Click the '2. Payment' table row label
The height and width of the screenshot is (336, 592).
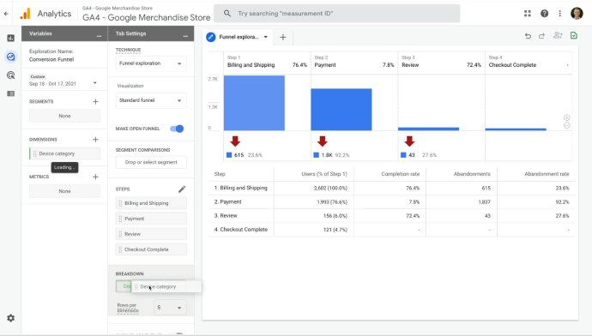click(227, 201)
